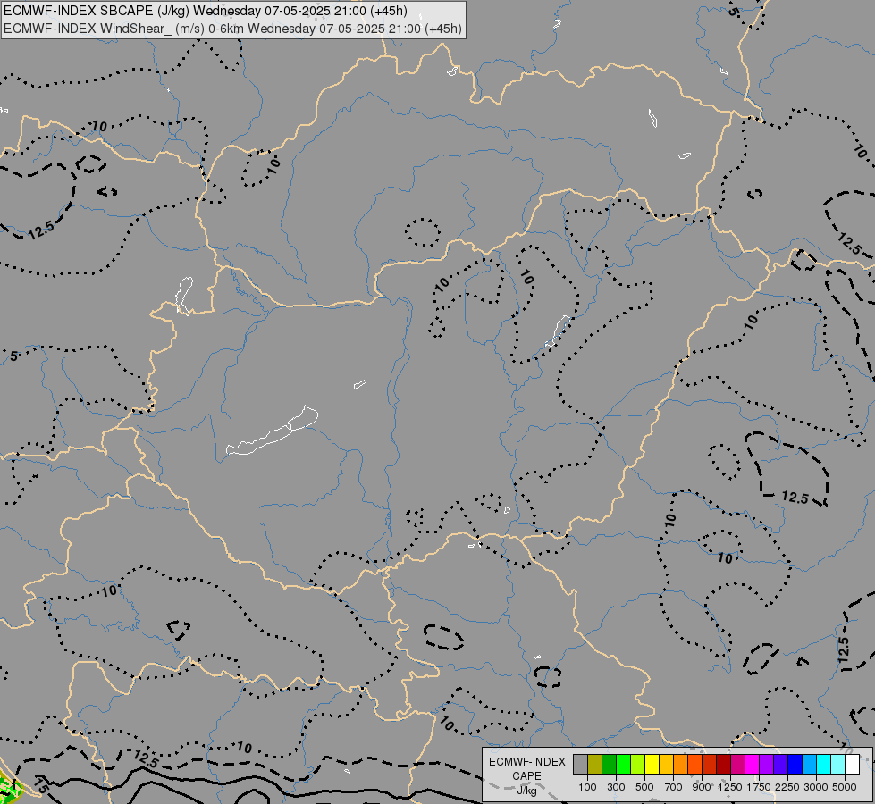Select the SBCAPE title line at top
The image size is (875, 804).
click(x=205, y=11)
